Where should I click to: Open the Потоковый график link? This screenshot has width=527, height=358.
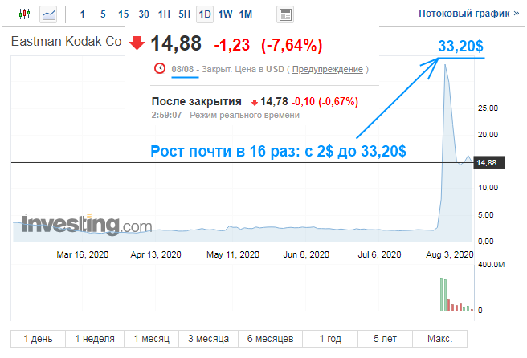[469, 14]
